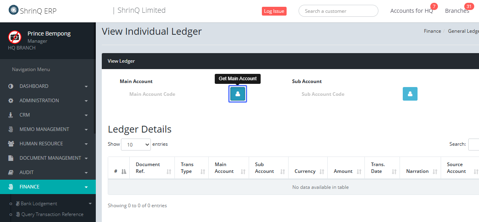Image resolution: width=479 pixels, height=222 pixels.
Task: Open Accounts for HQ notifications
Action: 412,11
